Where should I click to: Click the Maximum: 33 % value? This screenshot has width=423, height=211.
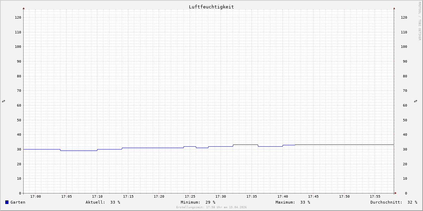[x=293, y=202]
